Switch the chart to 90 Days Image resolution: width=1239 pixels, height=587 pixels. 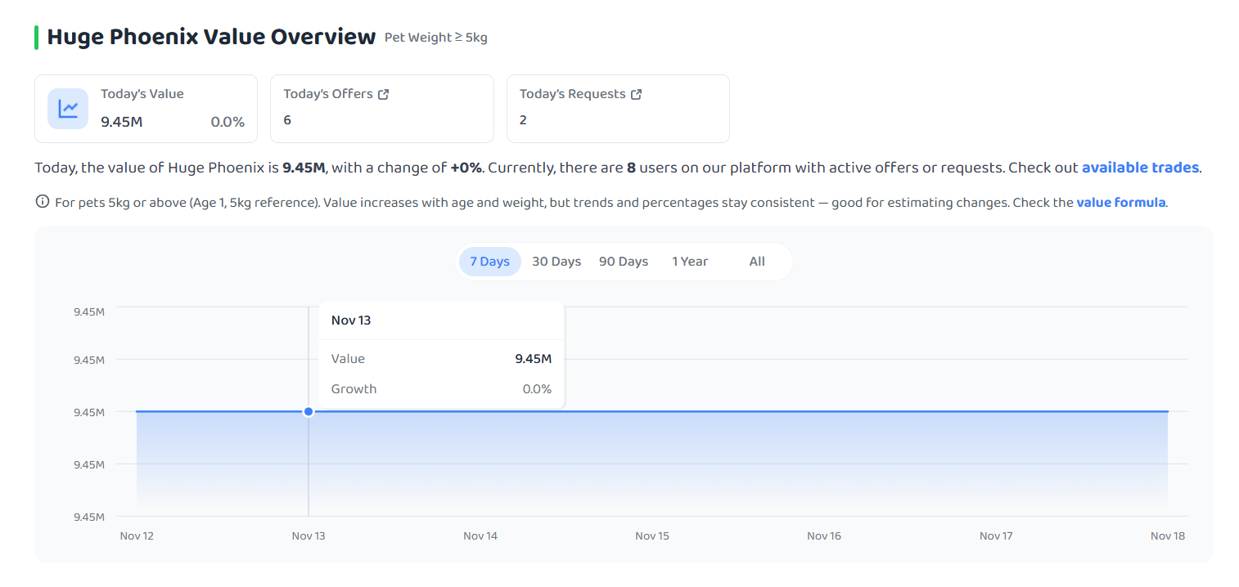(x=624, y=262)
